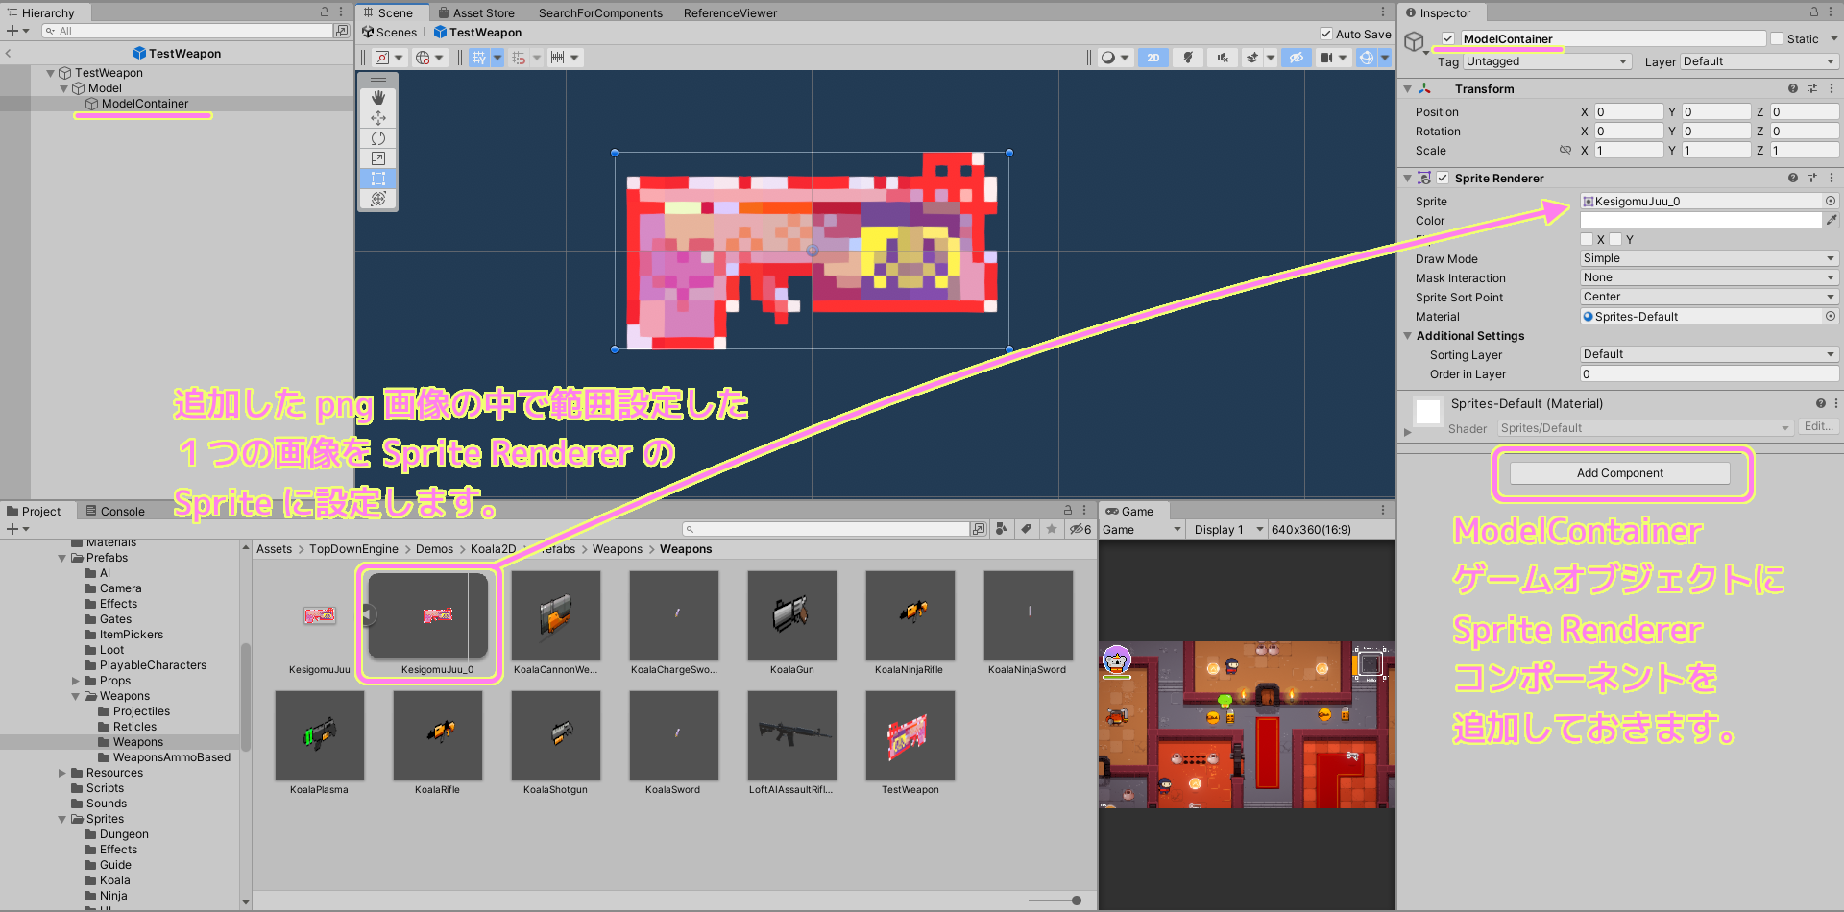Image resolution: width=1844 pixels, height=912 pixels.
Task: Activate the Move tool
Action: point(377,117)
